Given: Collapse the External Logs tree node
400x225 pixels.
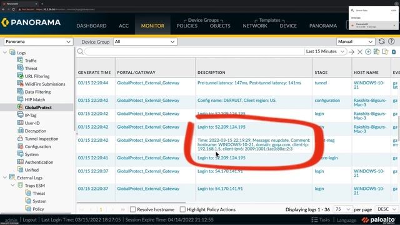Looking at the screenshot, I should (x=5, y=177).
